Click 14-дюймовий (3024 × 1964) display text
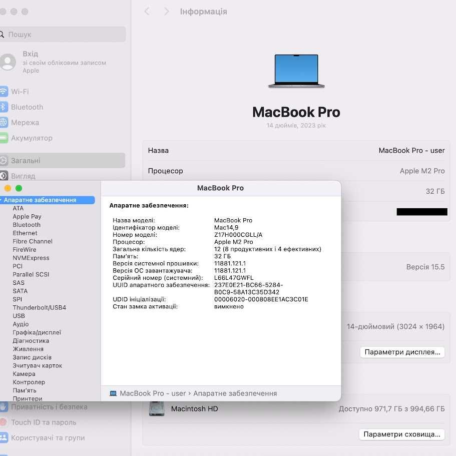Viewport: 456px width, 456px height. (x=395, y=326)
